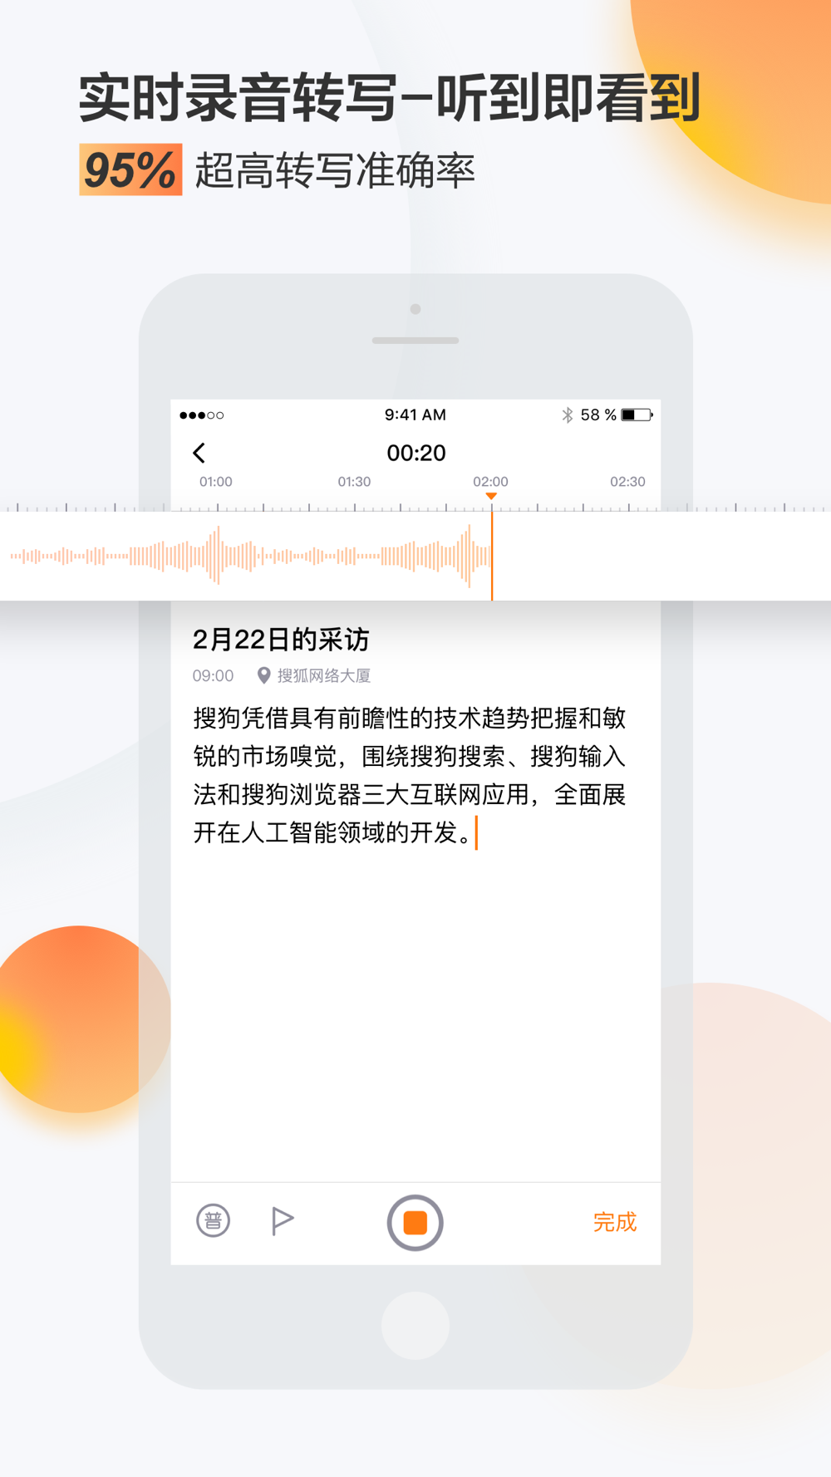Click the 09:00 recording time
831x1477 pixels.
(213, 676)
